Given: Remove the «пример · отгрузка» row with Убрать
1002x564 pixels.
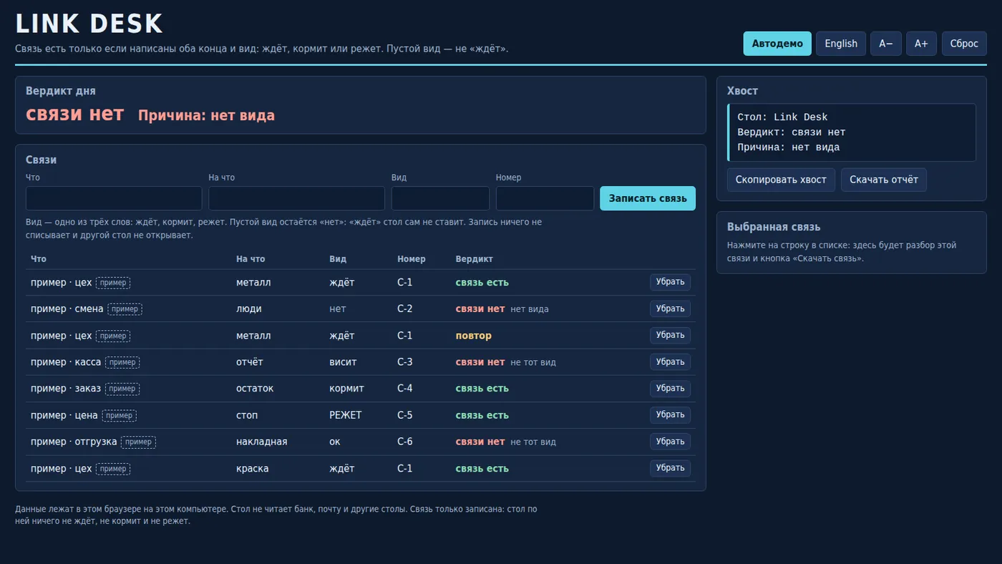Looking at the screenshot, I should pyautogui.click(x=671, y=442).
